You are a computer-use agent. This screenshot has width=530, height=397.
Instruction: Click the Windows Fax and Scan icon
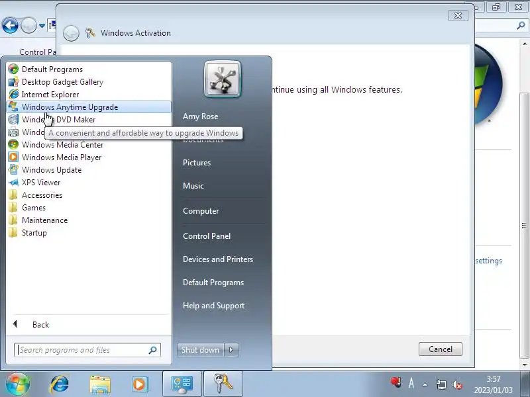tap(13, 132)
